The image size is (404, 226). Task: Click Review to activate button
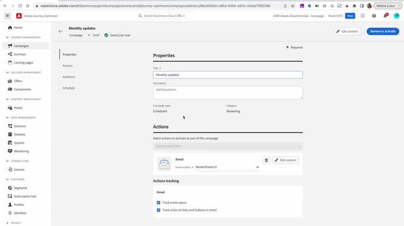click(x=383, y=31)
